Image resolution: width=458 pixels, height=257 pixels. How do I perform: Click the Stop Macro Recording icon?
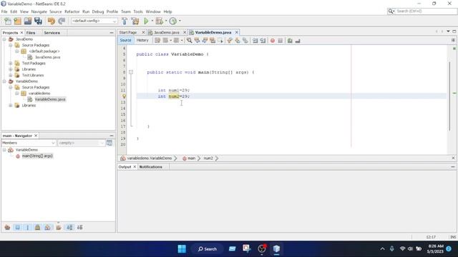coord(281,41)
